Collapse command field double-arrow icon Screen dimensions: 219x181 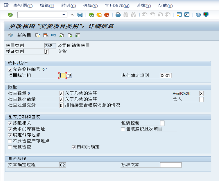pos(72,14)
